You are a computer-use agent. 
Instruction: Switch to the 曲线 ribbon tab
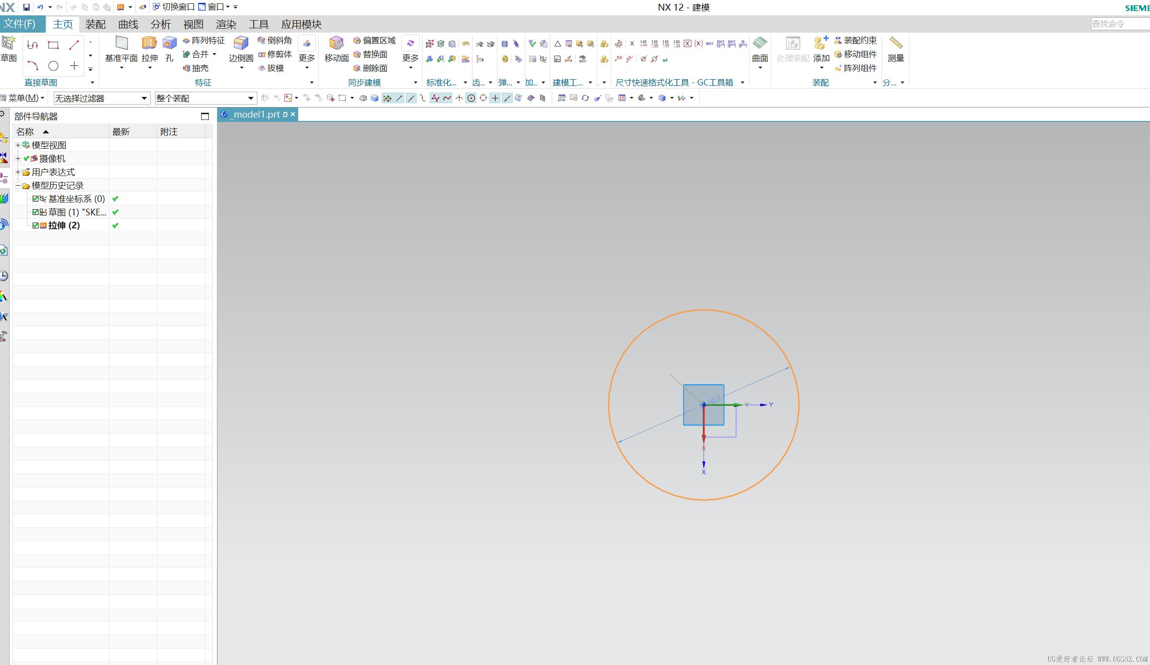click(128, 24)
